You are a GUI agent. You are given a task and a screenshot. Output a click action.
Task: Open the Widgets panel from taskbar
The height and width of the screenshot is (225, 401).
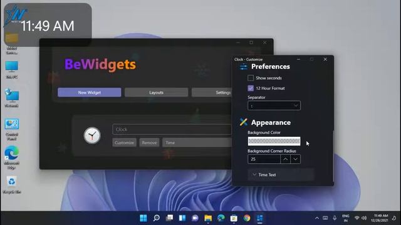point(182,218)
